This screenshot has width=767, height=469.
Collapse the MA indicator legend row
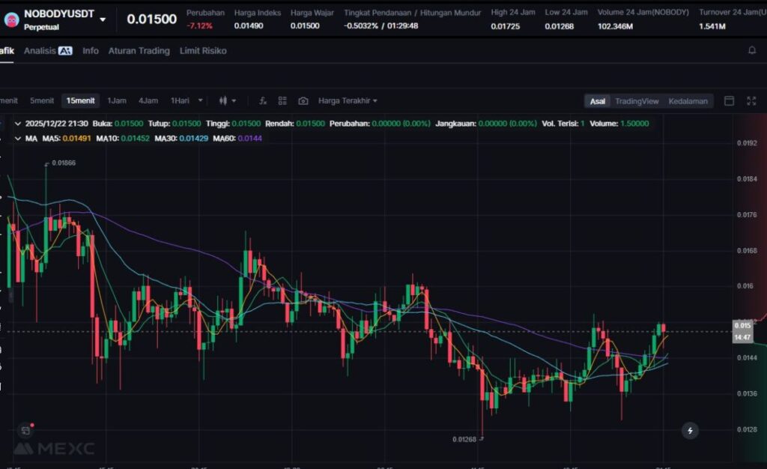(x=18, y=139)
